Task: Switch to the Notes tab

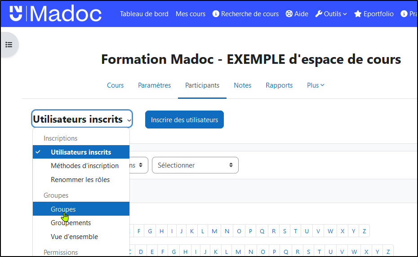Action: pyautogui.click(x=242, y=85)
